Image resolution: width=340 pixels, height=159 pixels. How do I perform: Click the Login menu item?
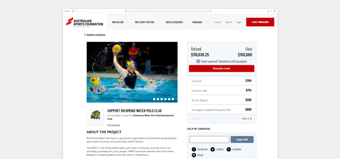click(239, 22)
